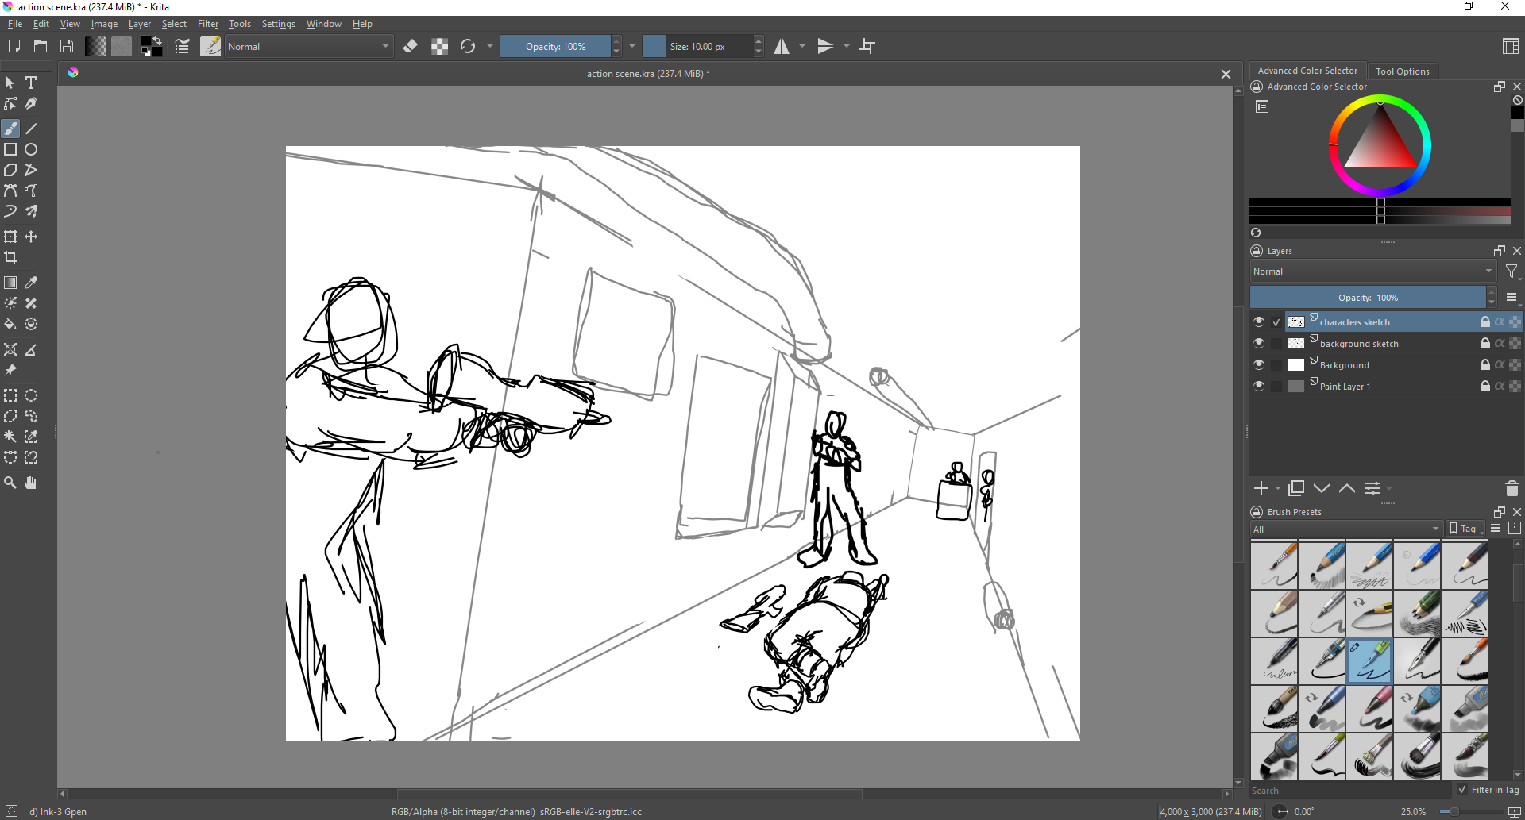Toggle lock on characters sketch layer
The height and width of the screenshot is (820, 1525).
pos(1484,321)
